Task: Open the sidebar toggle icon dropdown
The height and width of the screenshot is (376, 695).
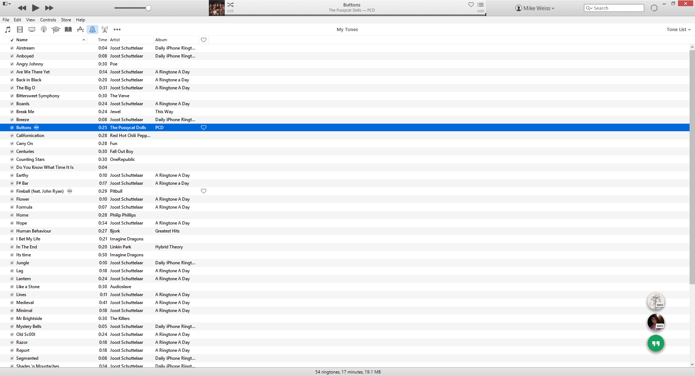Action: pos(7,4)
